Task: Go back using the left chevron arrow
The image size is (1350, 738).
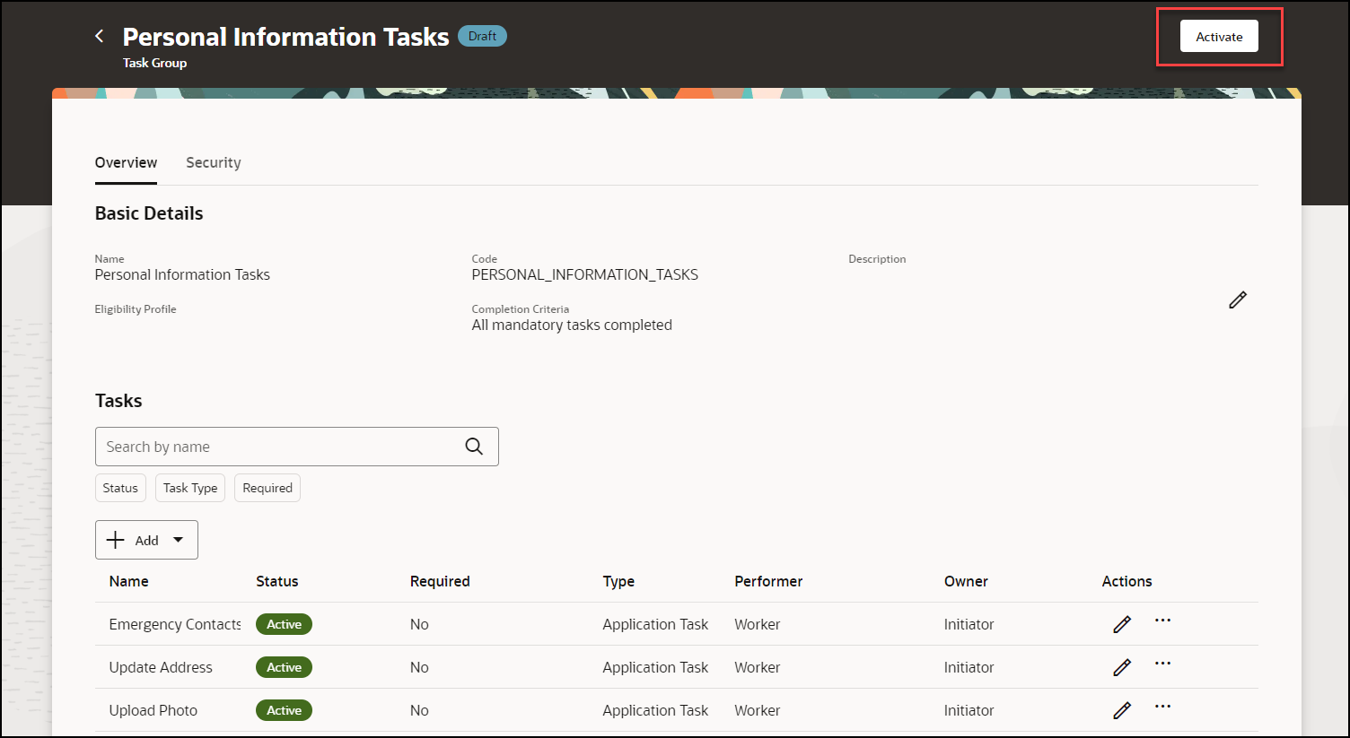Action: (100, 36)
